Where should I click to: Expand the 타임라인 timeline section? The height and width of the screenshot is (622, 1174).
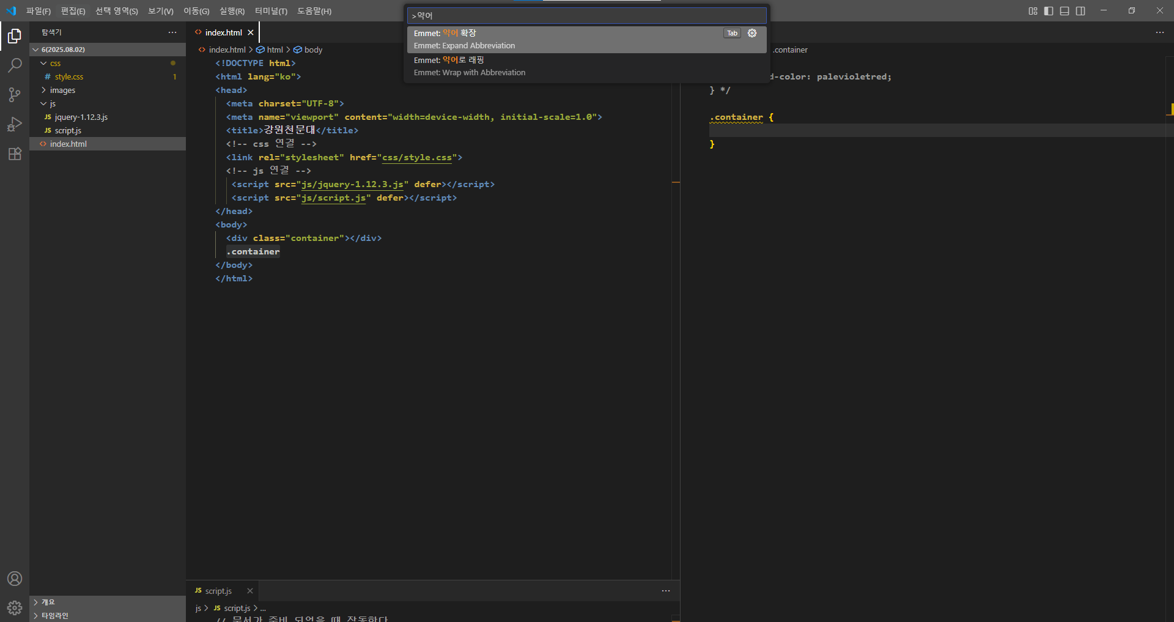click(107, 615)
